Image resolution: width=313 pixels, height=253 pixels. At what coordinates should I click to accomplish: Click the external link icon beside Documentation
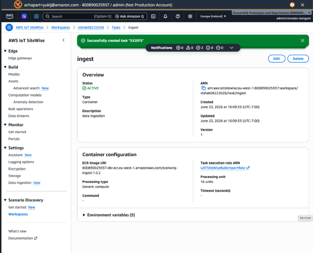coord(36,238)
